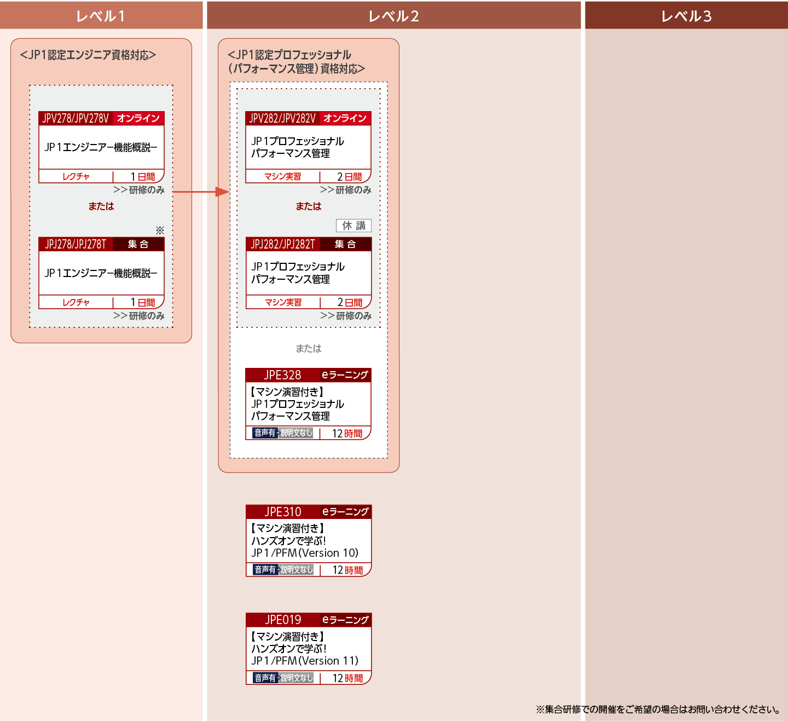Click 研修のみ link under JPJ278/JPJ278T course
788x721 pixels.
coord(139,316)
